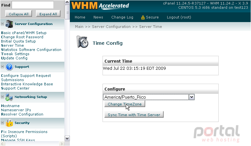The height and width of the screenshot is (146, 251).
Task: Click the Collapse All button
Action: (x=18, y=14)
